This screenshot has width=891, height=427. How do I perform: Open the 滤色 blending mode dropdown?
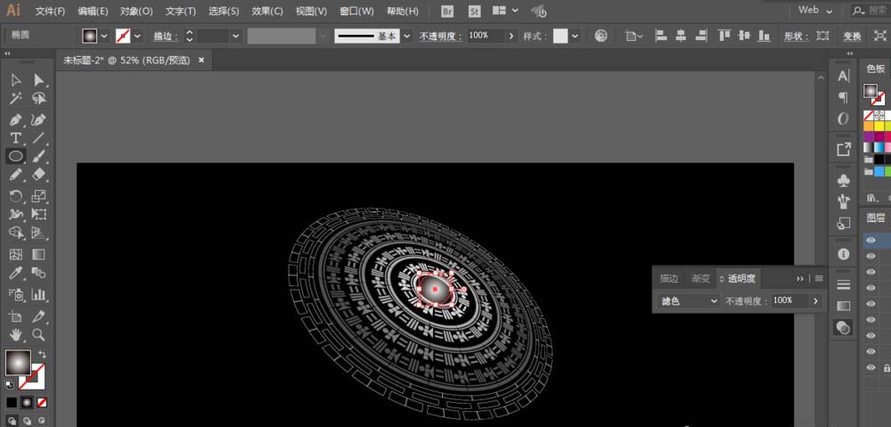[688, 300]
